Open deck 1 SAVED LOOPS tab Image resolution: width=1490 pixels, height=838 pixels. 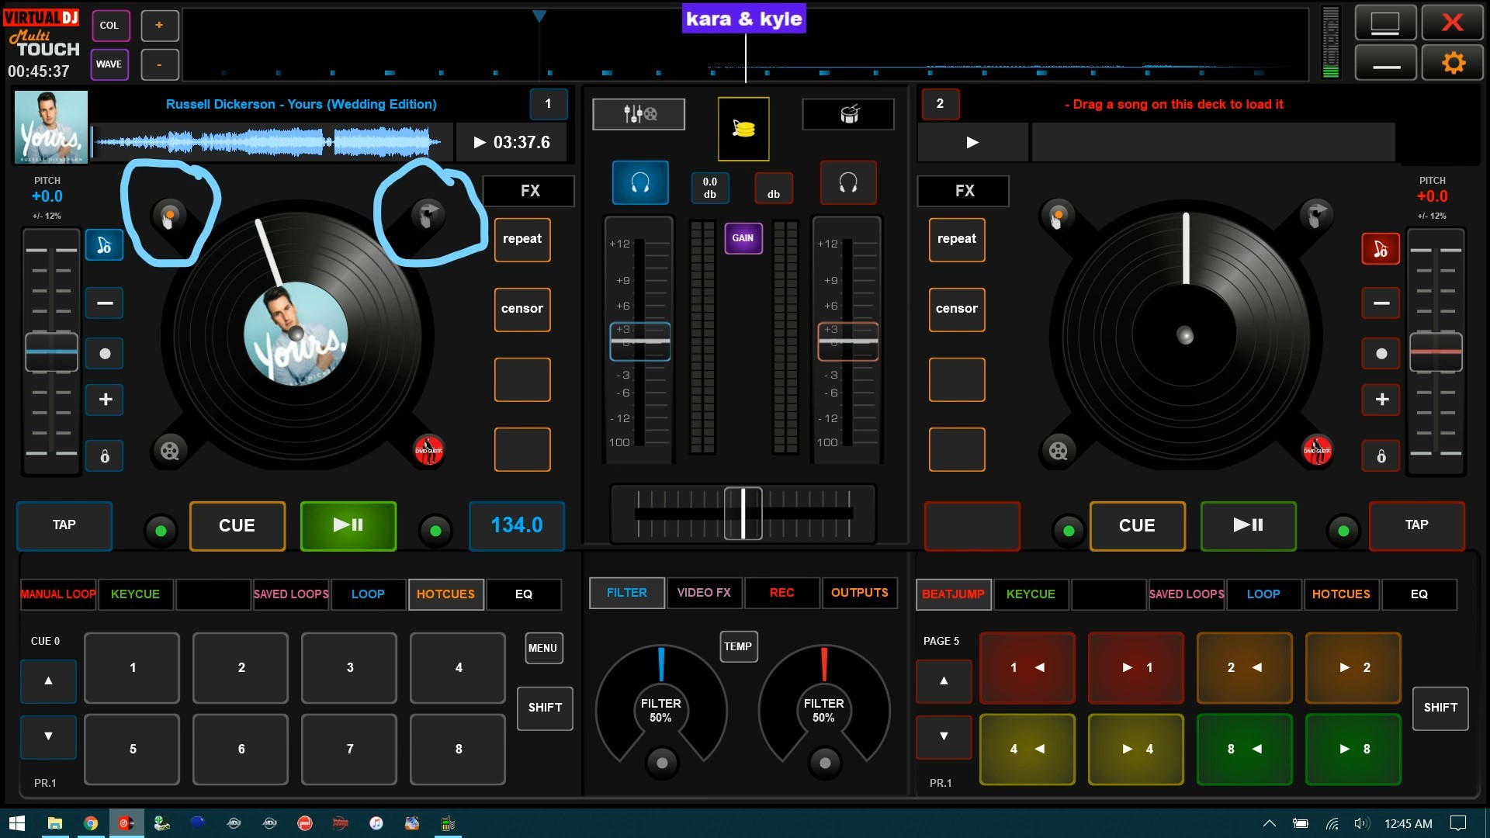pos(291,594)
